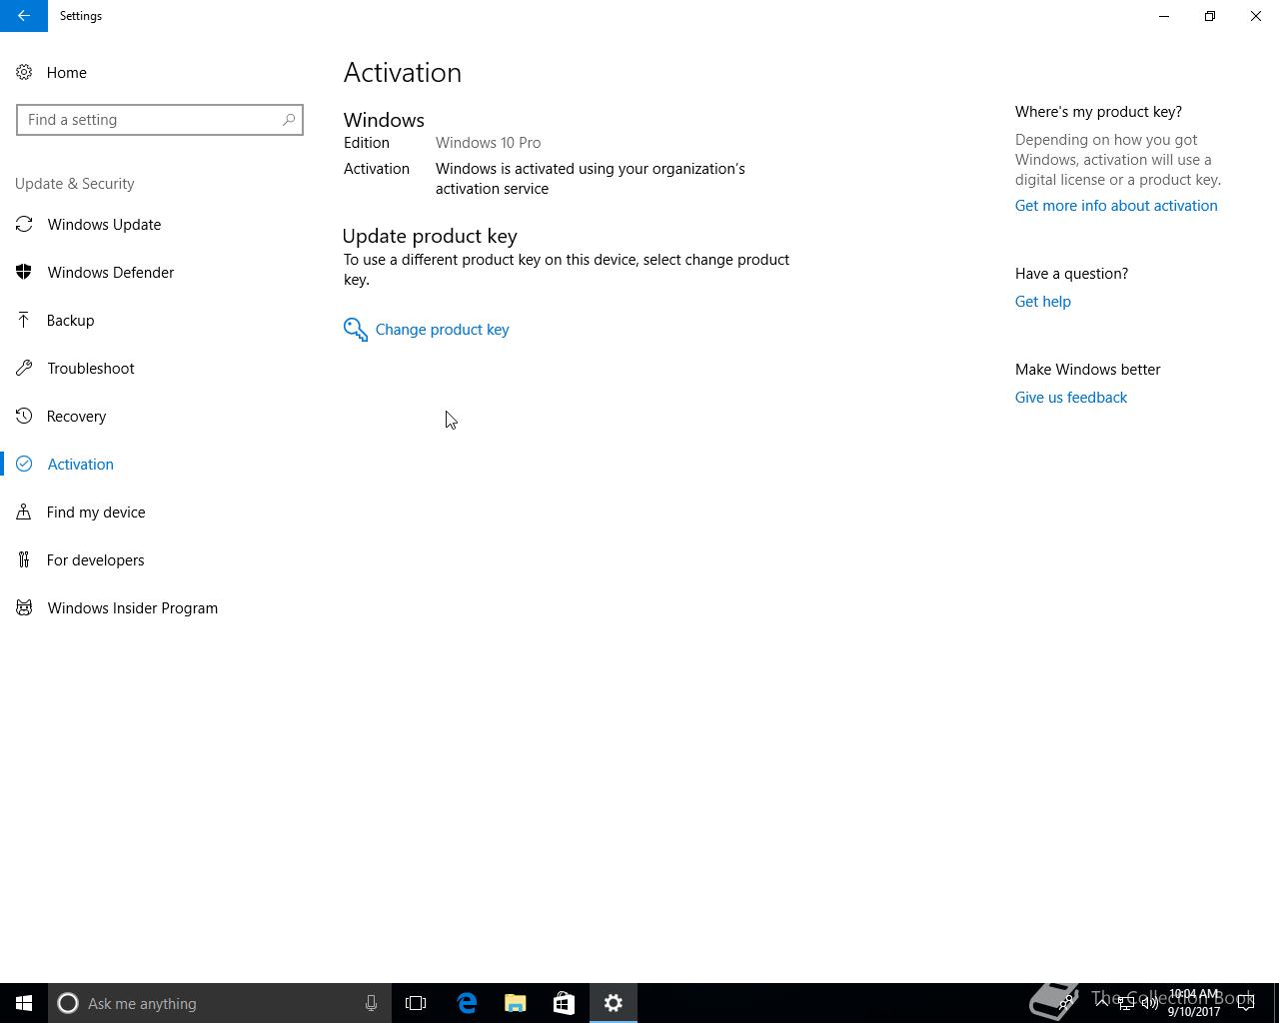Open Microsoft Edge from the taskbar

(x=467, y=1003)
